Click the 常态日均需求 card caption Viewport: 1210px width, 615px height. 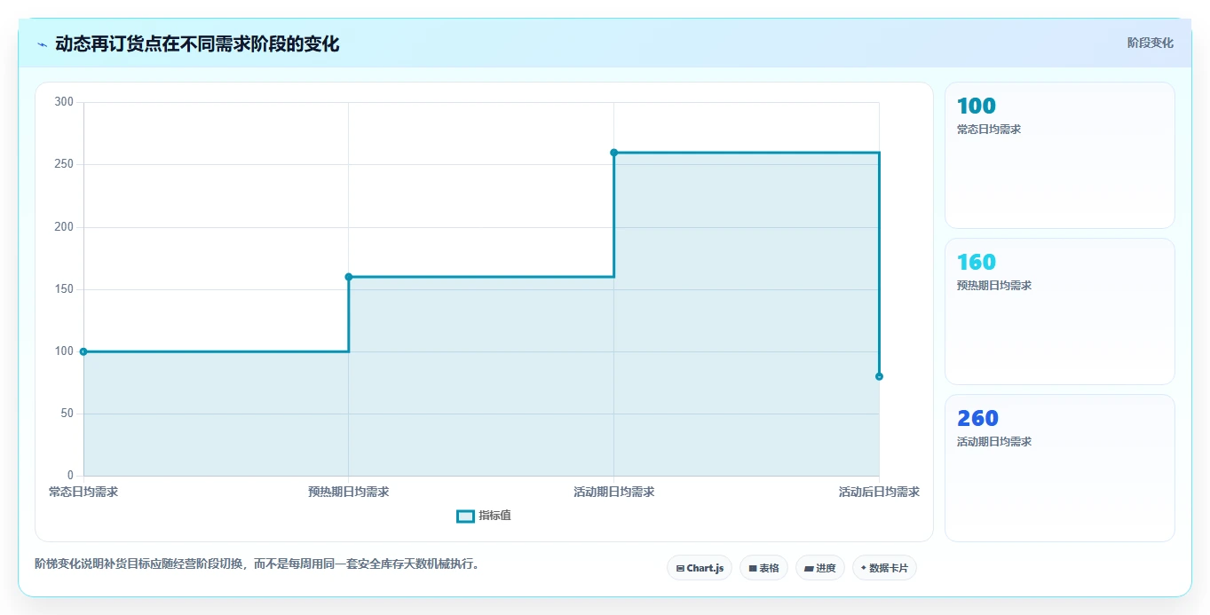pyautogui.click(x=989, y=130)
